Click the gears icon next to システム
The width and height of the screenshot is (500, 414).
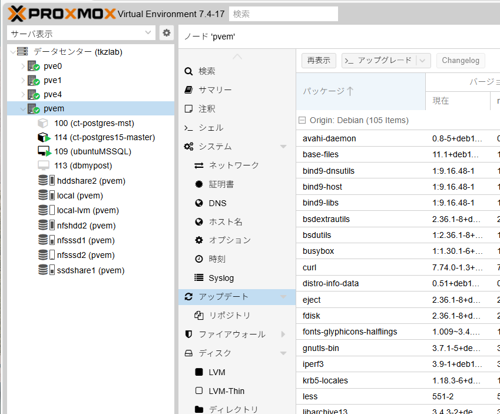[x=188, y=147]
